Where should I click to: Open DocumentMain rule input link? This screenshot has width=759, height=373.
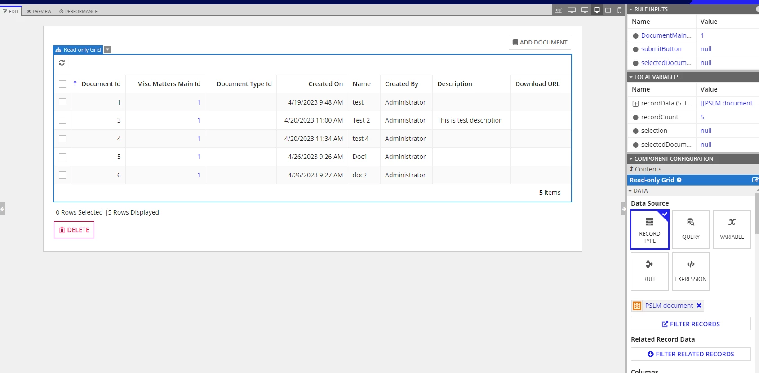[666, 35]
